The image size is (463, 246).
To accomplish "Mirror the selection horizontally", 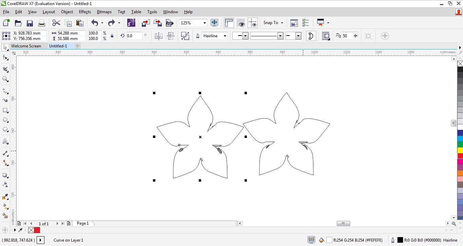I will pos(158,36).
